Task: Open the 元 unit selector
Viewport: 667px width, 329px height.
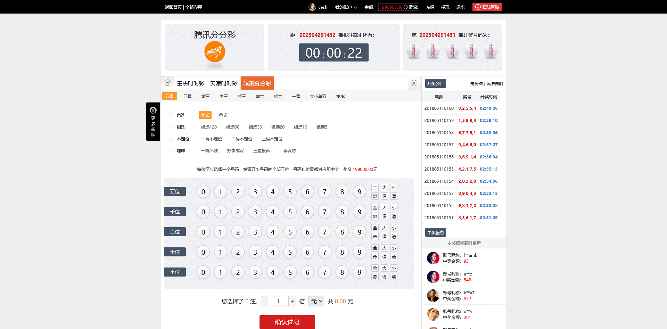Action: 315,301
